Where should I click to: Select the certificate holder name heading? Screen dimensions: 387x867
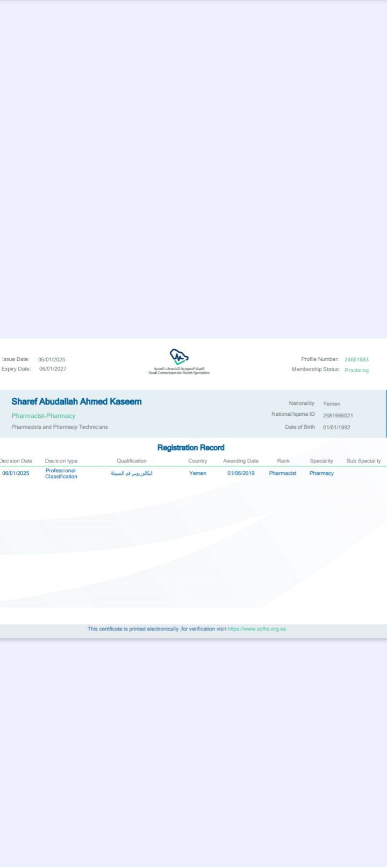(x=76, y=402)
